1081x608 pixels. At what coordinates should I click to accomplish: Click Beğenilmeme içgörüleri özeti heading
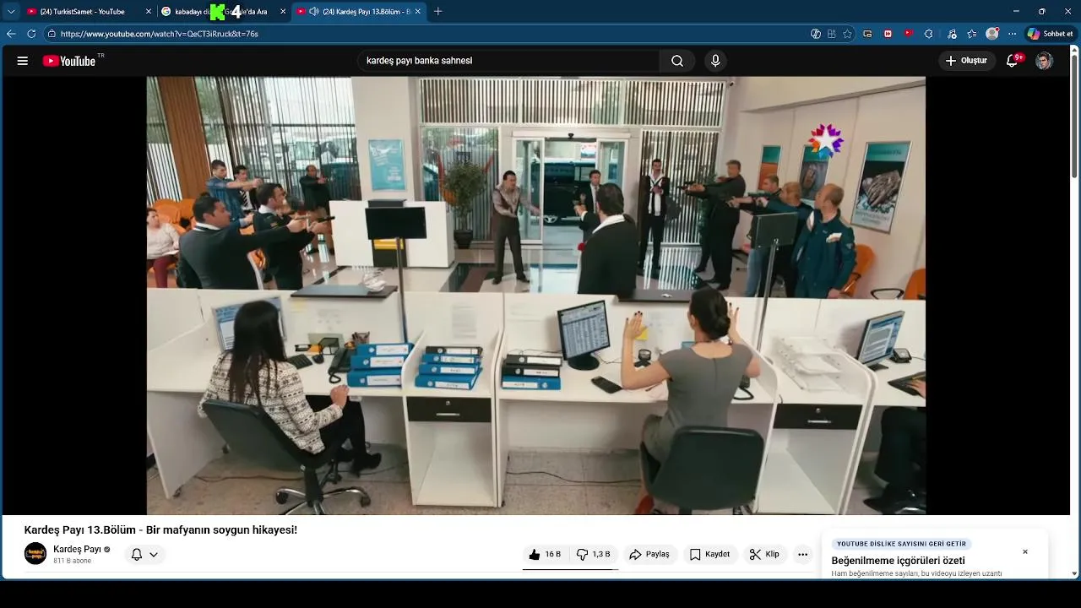(x=898, y=561)
